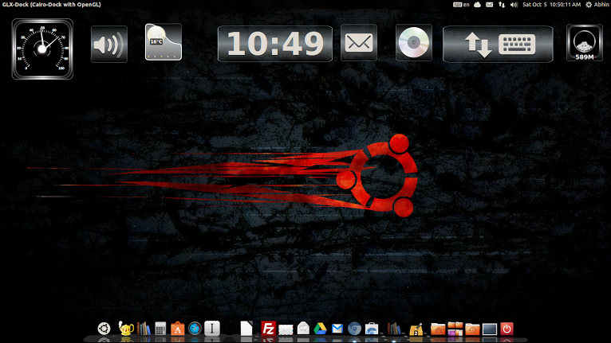Click the blue speedometer gauge dock icon
Image resolution: width=611 pixels, height=343 pixels.
(x=195, y=329)
